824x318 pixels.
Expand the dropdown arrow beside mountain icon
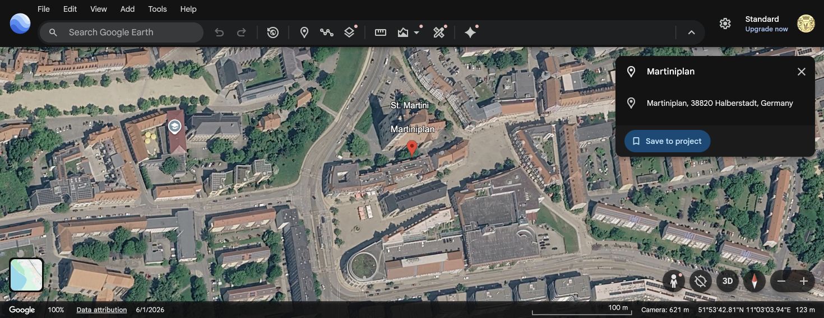pyautogui.click(x=416, y=32)
